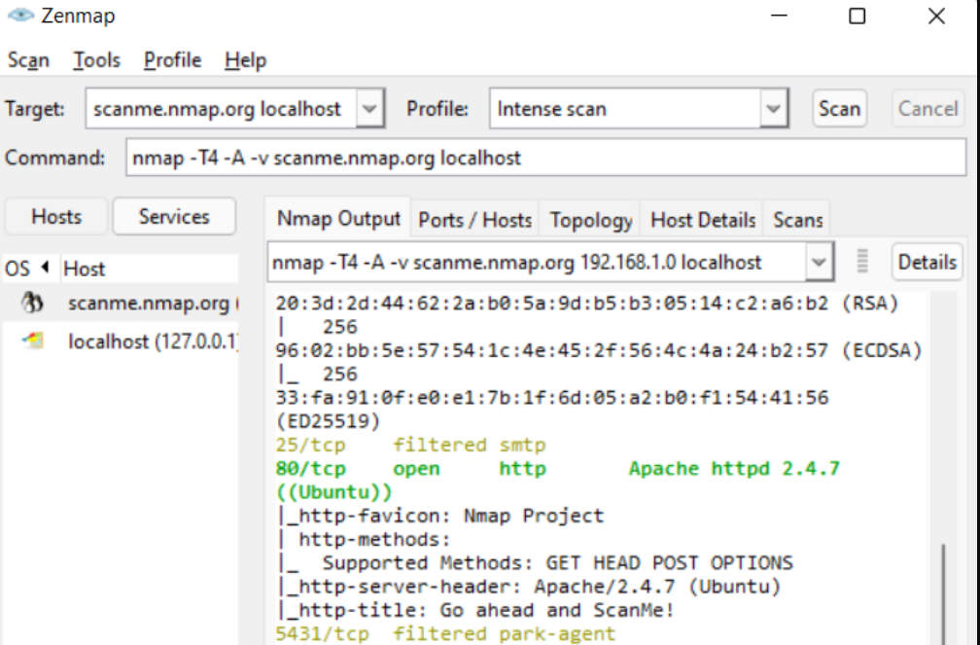Screen dimensions: 980x645
Task: Switch to the Nmap Output tab
Action: (x=338, y=219)
